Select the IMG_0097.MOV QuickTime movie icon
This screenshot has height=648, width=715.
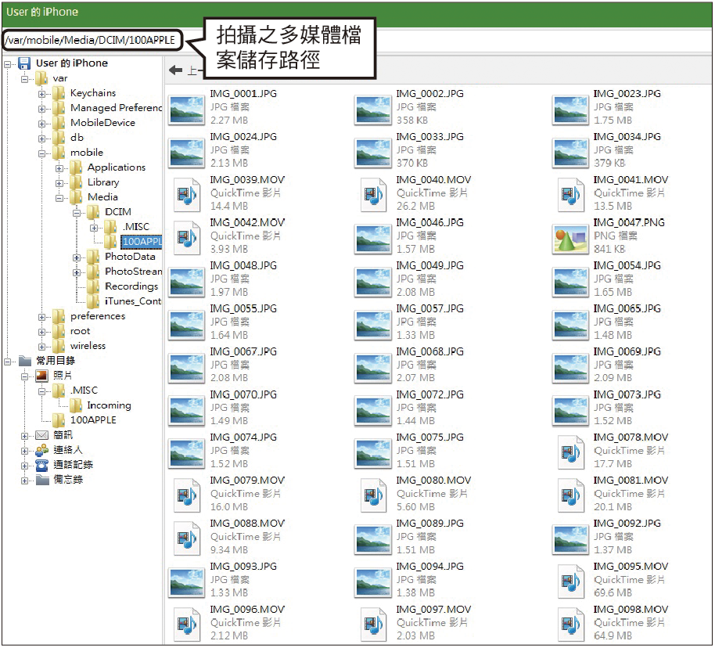click(x=373, y=625)
